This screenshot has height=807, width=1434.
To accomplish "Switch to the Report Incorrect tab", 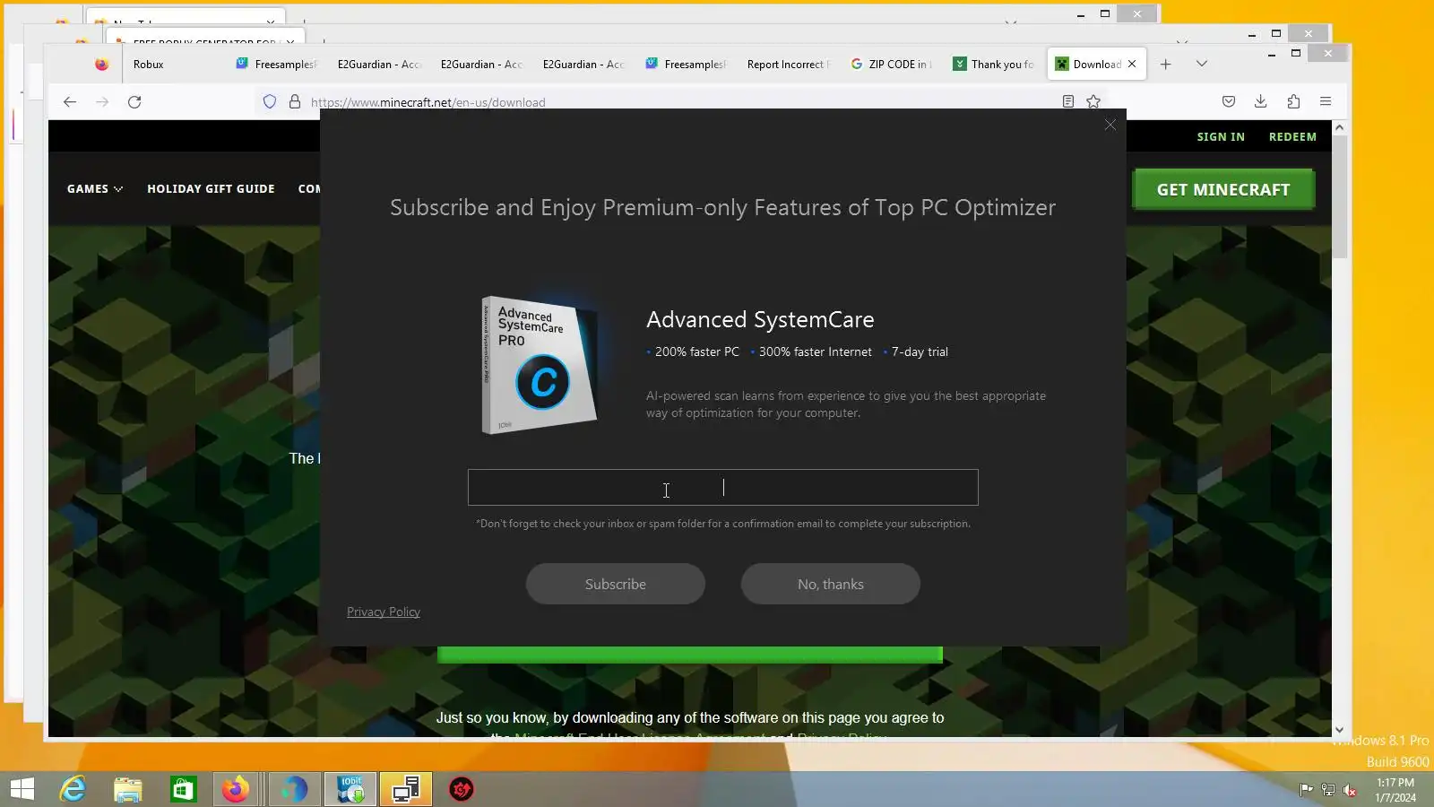I will tap(788, 64).
